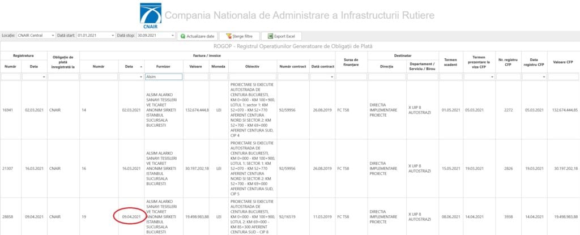Expand the Dată stop date picker
This screenshot has width=580, height=235.
[x=172, y=35]
